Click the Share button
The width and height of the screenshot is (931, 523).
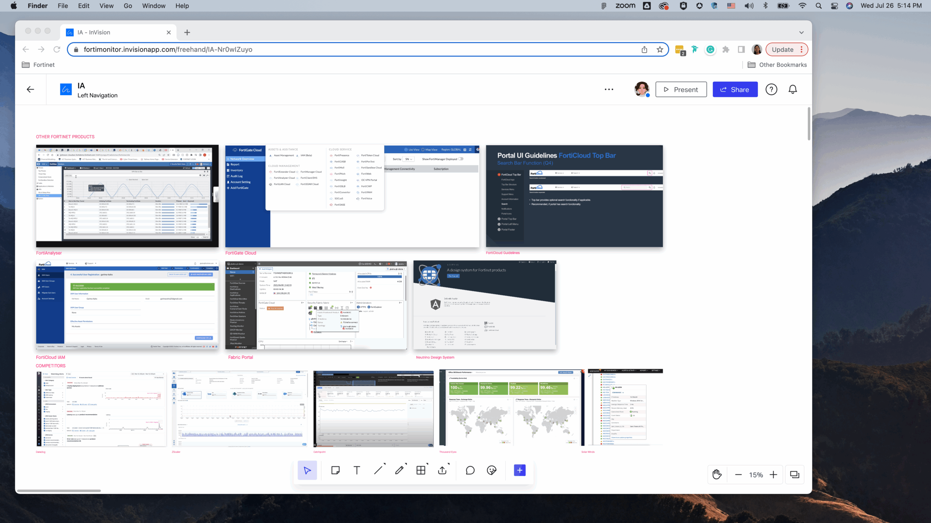pos(735,89)
